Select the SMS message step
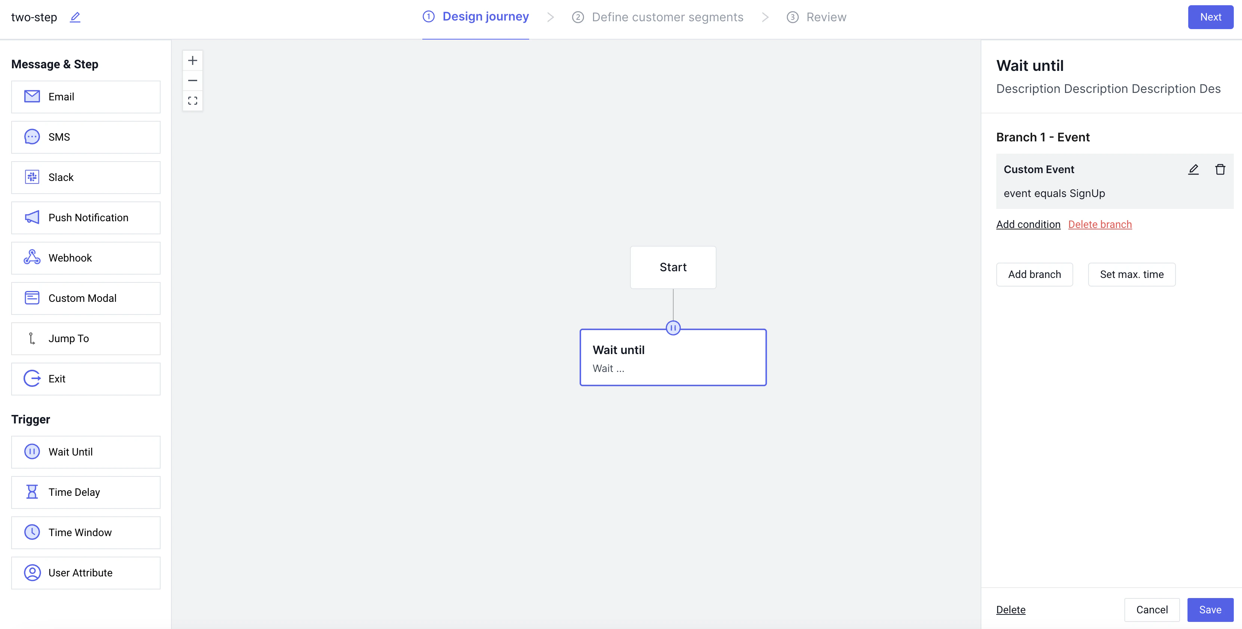 (x=86, y=137)
